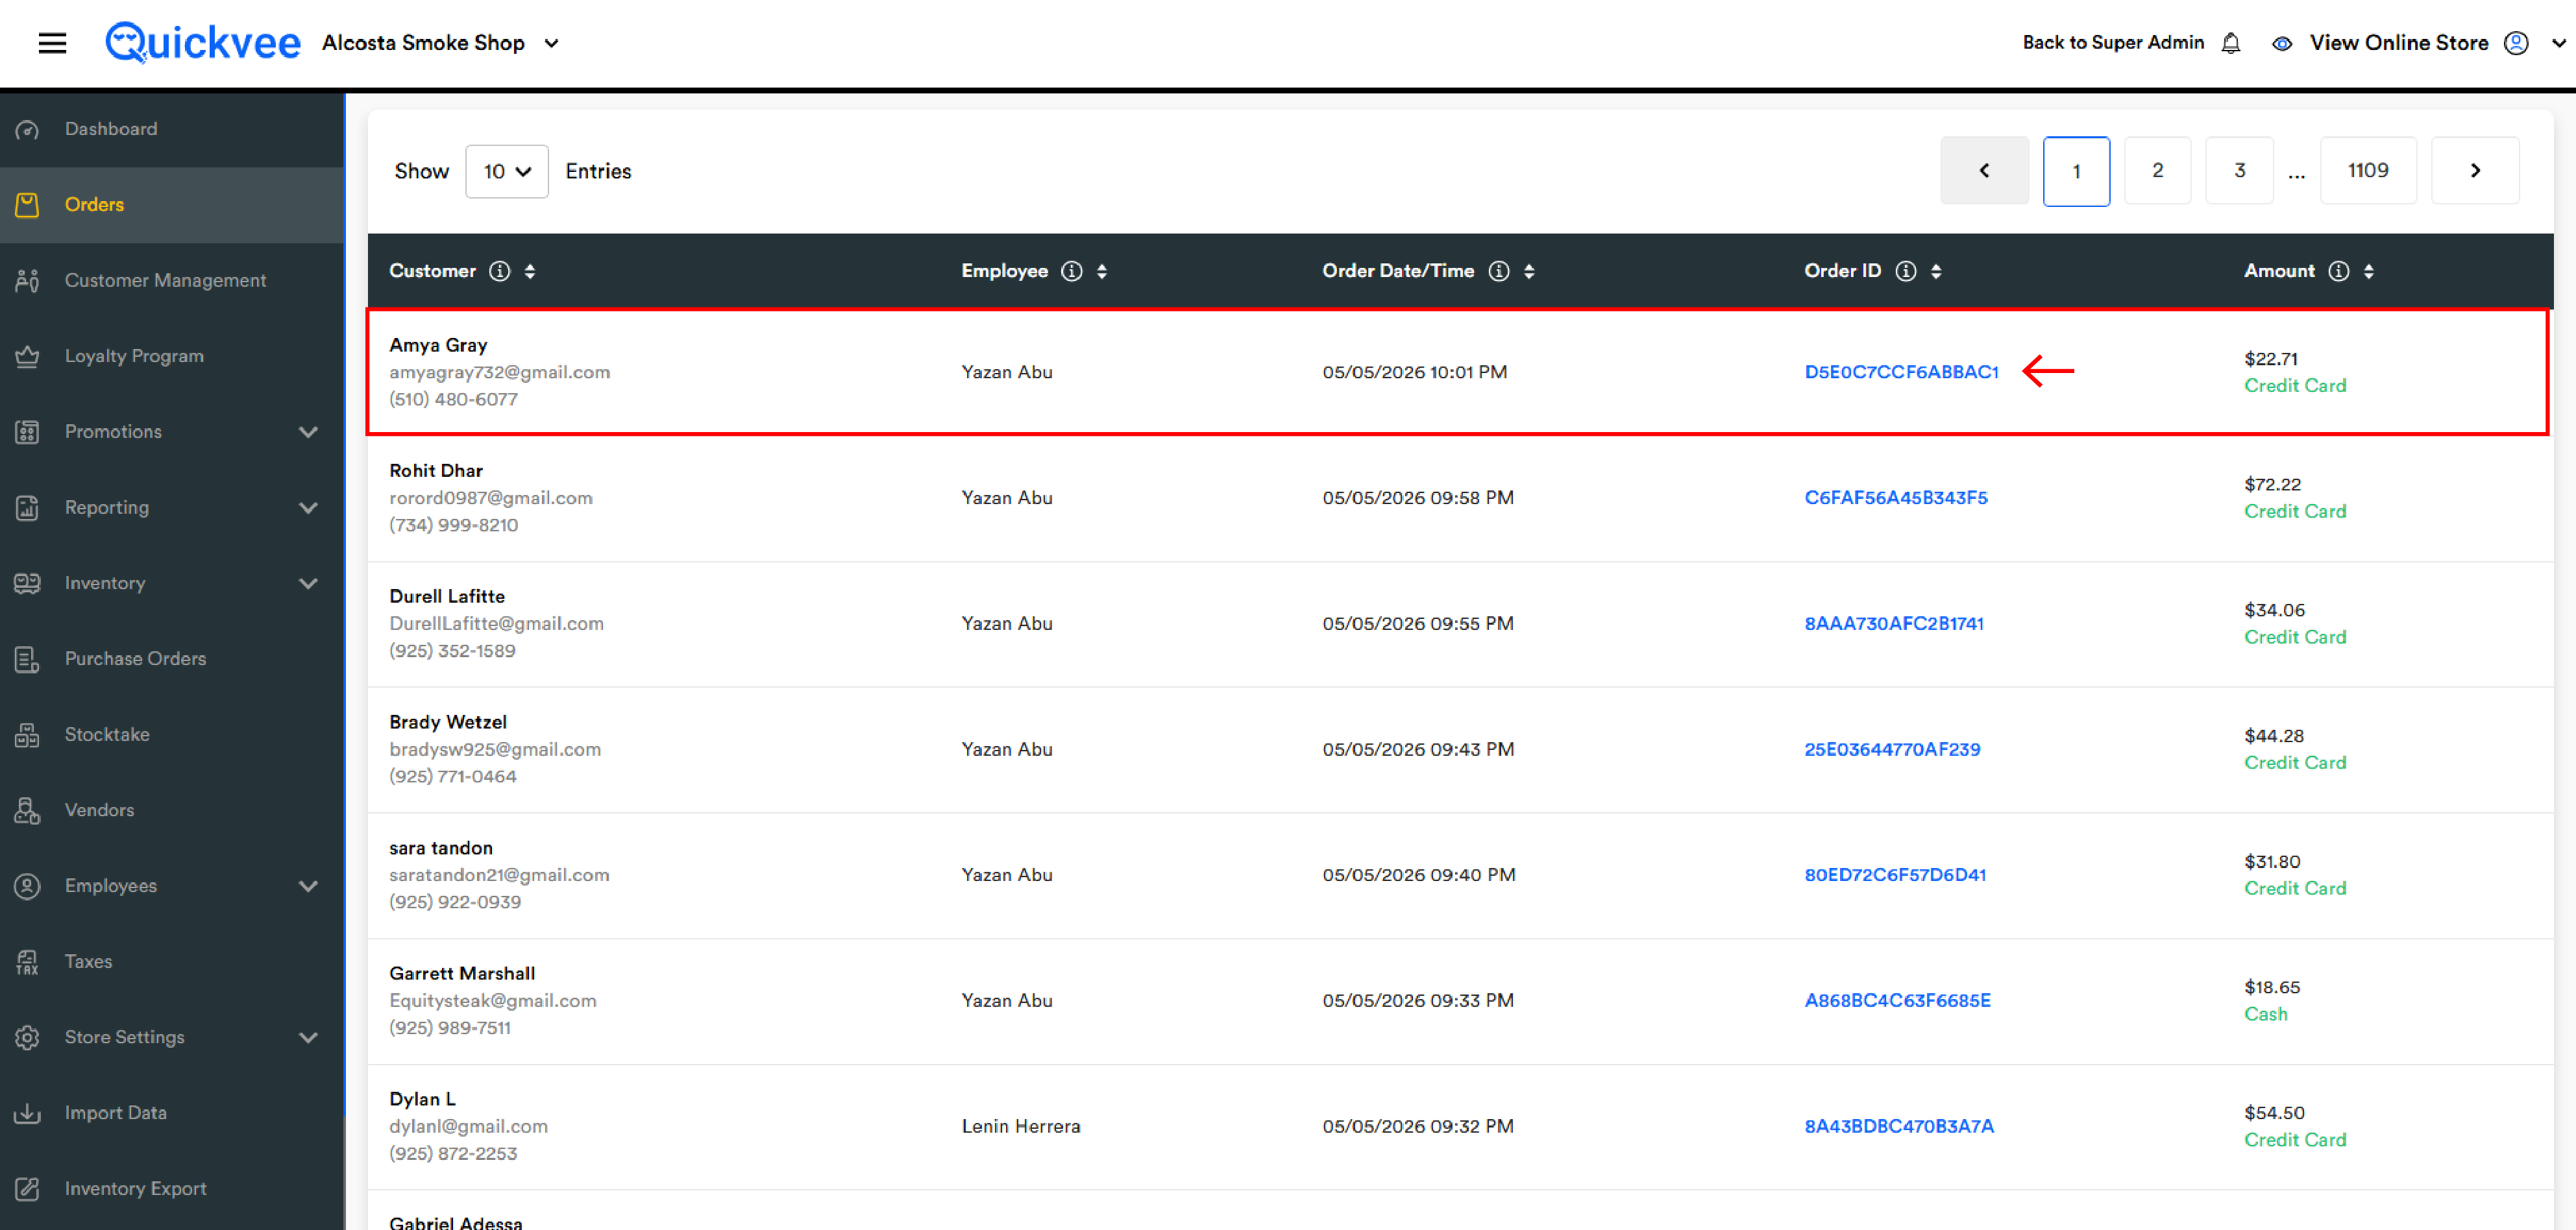
Task: Sort by the Order ID arrows
Action: click(1937, 271)
